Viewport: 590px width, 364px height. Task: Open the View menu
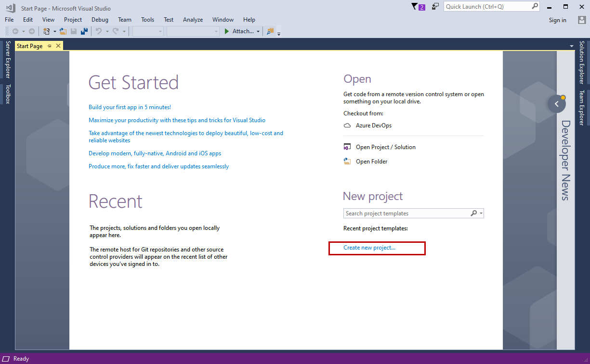tap(48, 20)
